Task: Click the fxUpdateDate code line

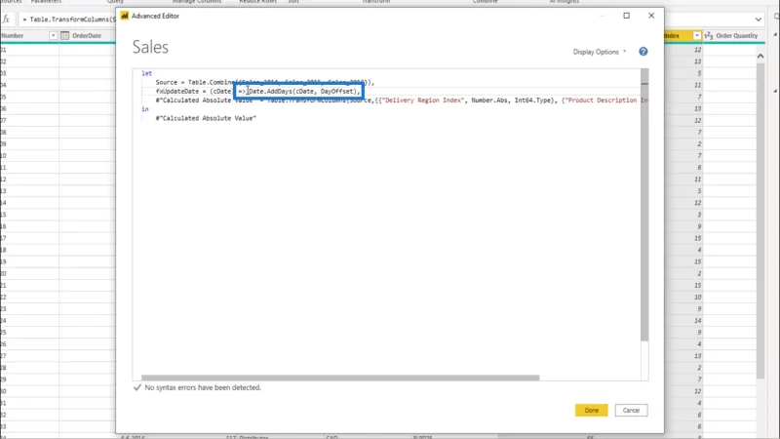Action: 257,92
